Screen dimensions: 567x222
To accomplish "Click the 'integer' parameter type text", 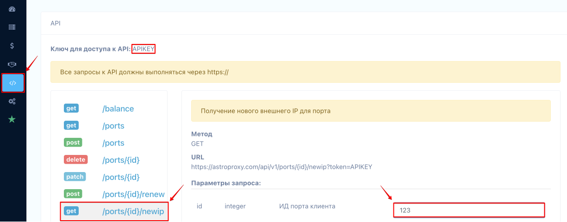I will tap(235, 206).
